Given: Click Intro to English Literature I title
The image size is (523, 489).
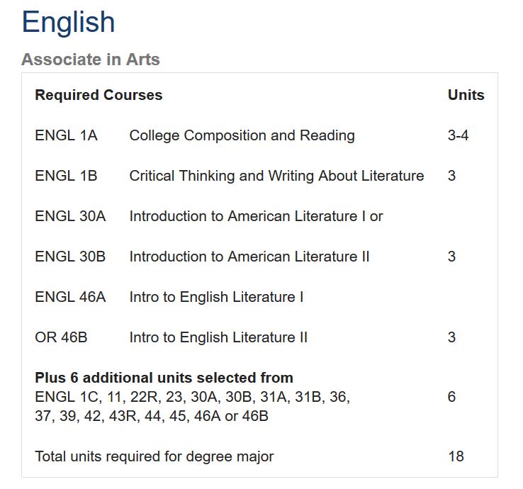Looking at the screenshot, I should tap(216, 297).
